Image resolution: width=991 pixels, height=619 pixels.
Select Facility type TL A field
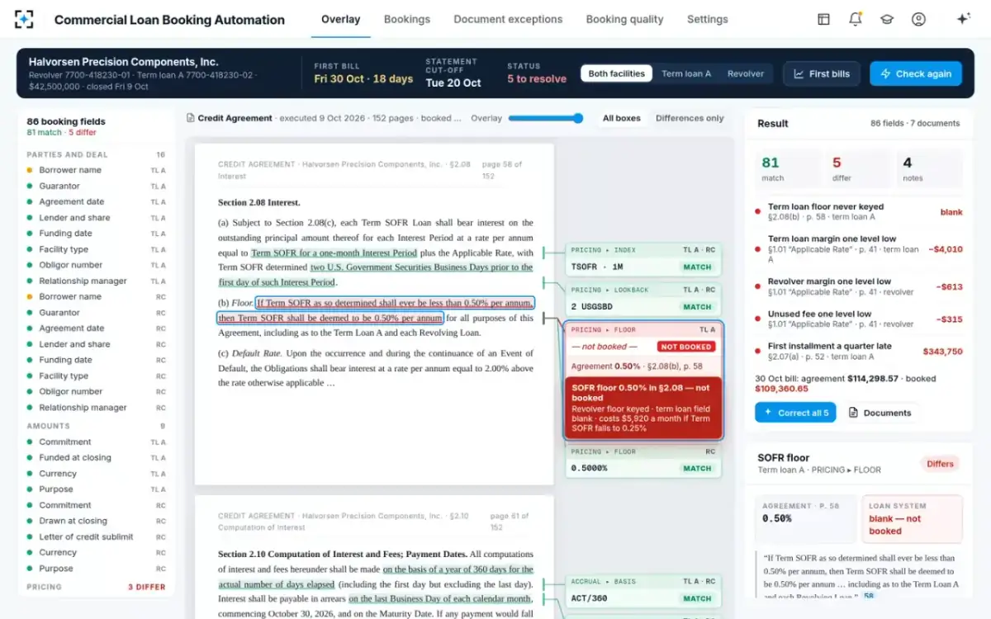pos(96,249)
